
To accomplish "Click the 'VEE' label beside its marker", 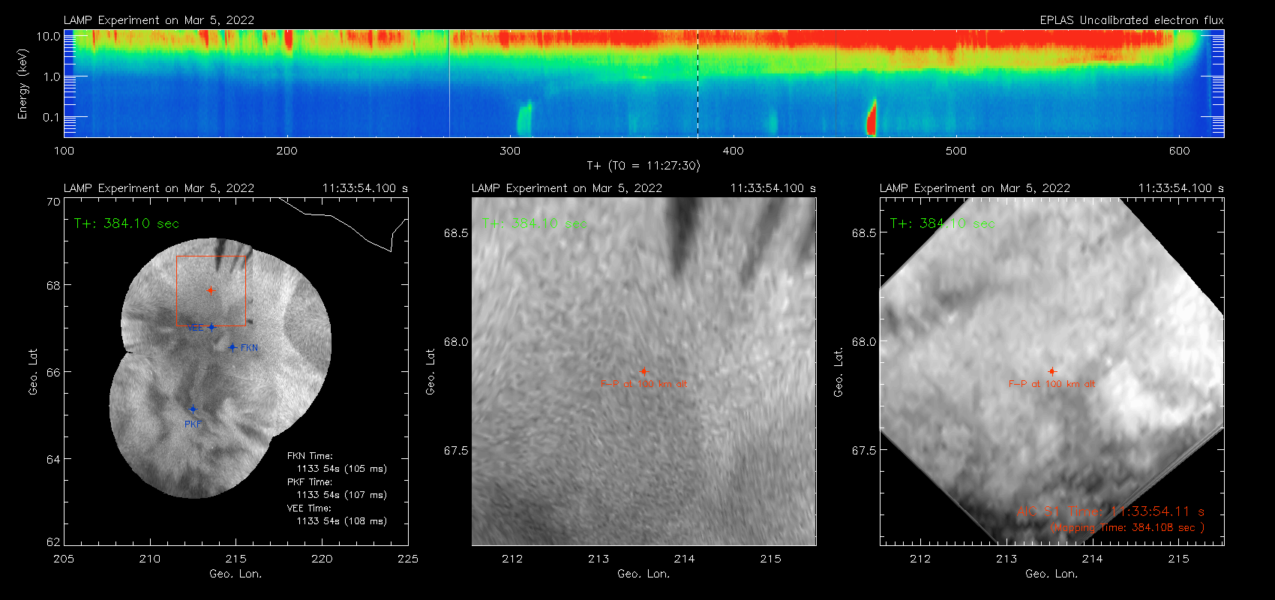I will (195, 328).
